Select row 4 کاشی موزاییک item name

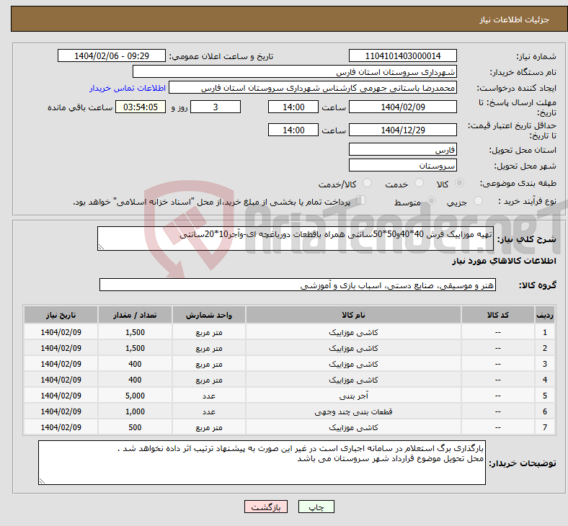click(x=353, y=380)
